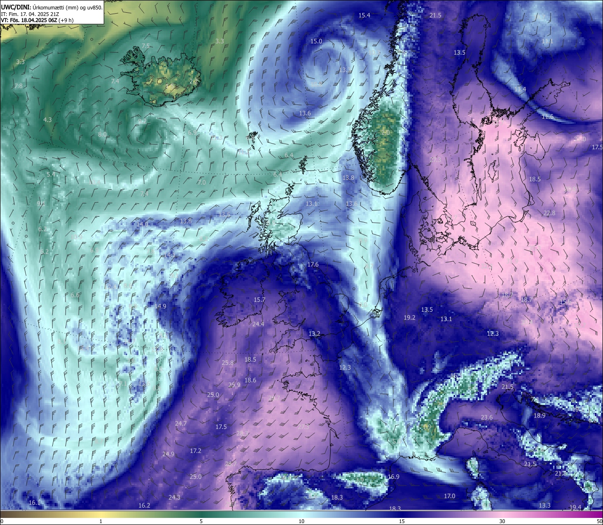This screenshot has width=603, height=525.
Task: Click the map value 24.4
Action: pyautogui.click(x=258, y=324)
